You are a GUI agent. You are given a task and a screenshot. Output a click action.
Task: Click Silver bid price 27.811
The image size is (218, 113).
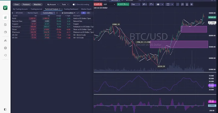33,29
